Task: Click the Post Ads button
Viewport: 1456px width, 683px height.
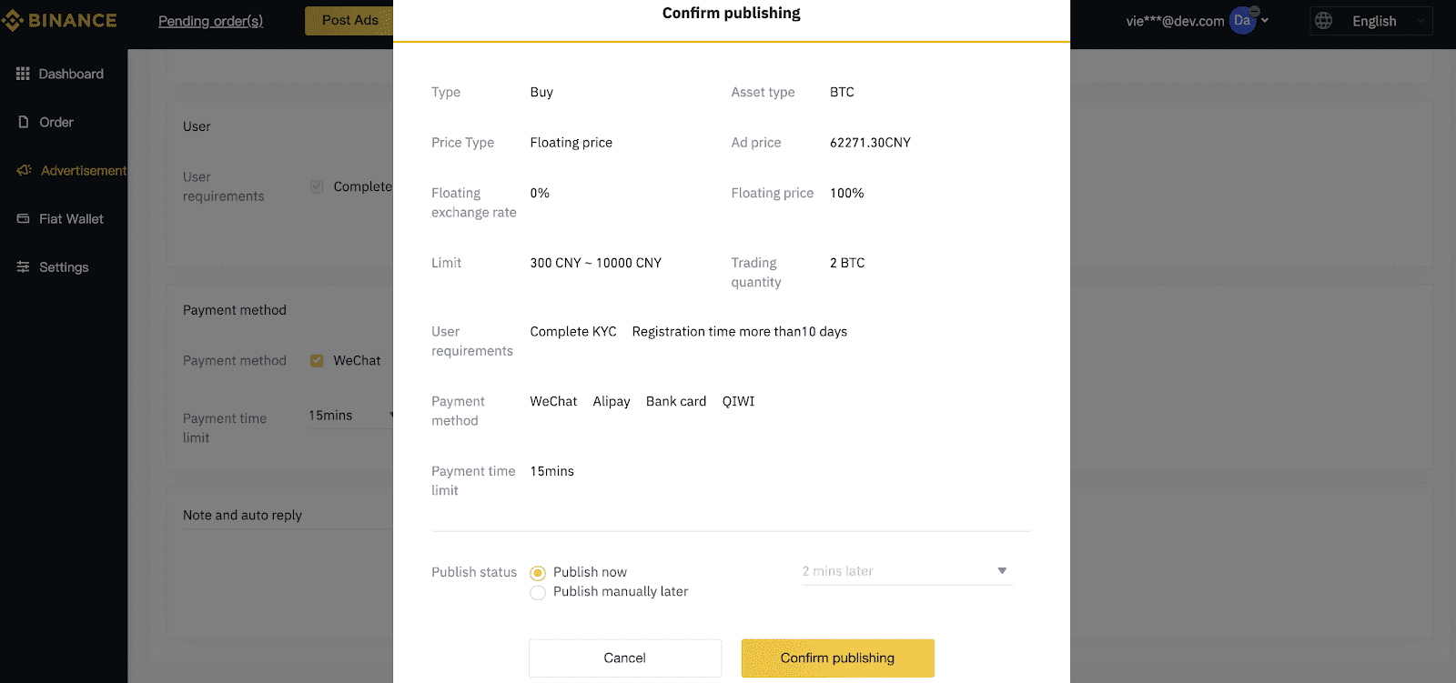Action: [349, 20]
